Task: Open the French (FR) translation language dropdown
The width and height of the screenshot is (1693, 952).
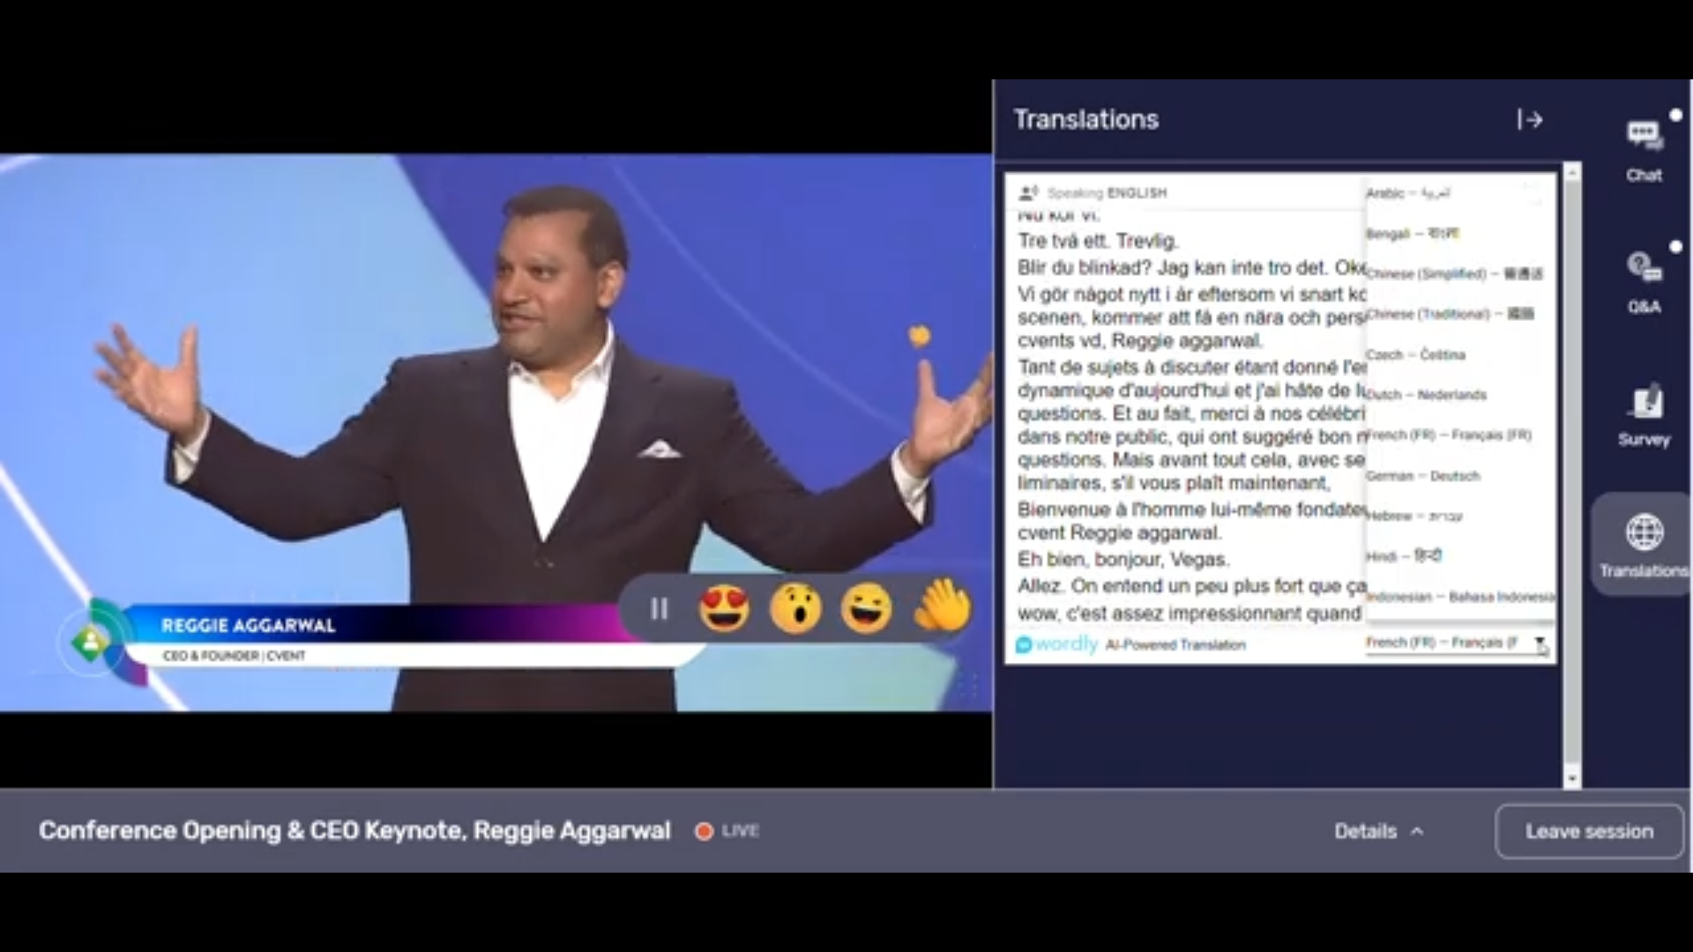Action: tap(1456, 644)
